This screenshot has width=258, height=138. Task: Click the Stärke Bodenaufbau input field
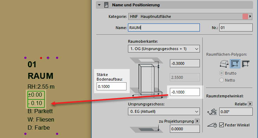pyautogui.click(x=112, y=86)
